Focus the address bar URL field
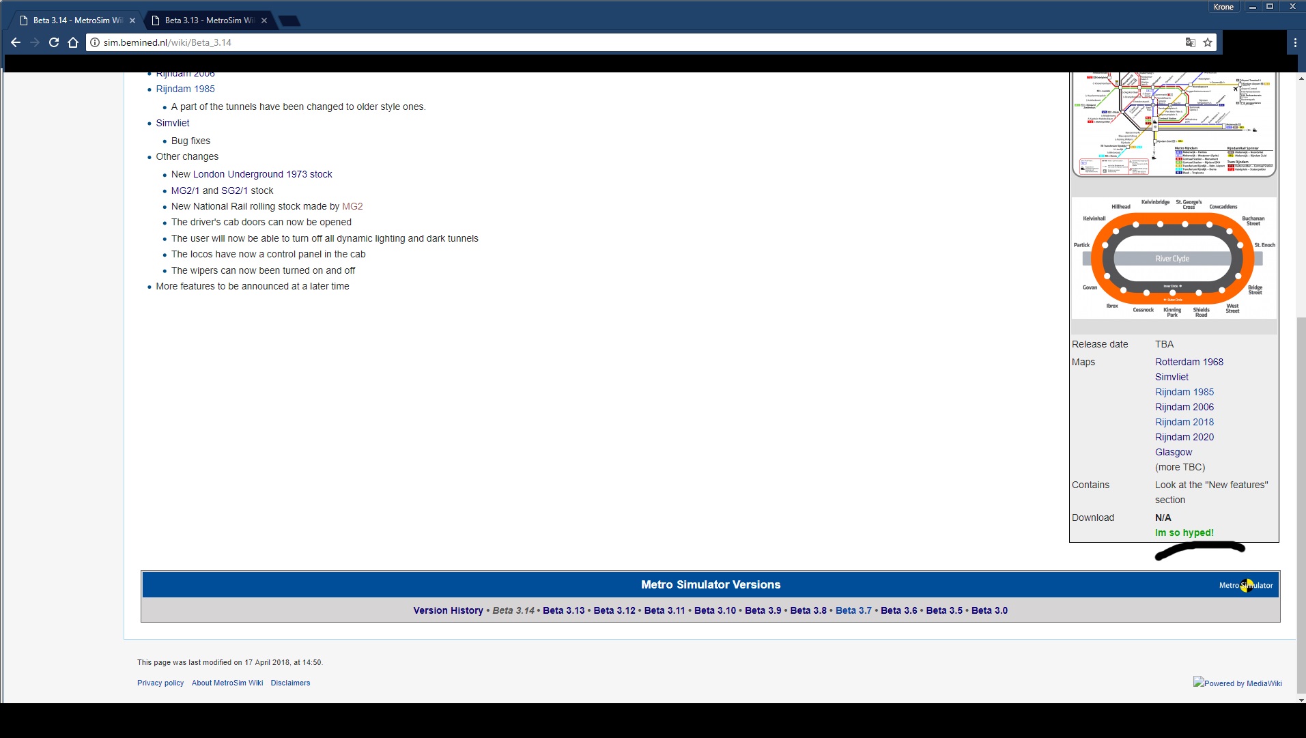1306x738 pixels. point(642,42)
